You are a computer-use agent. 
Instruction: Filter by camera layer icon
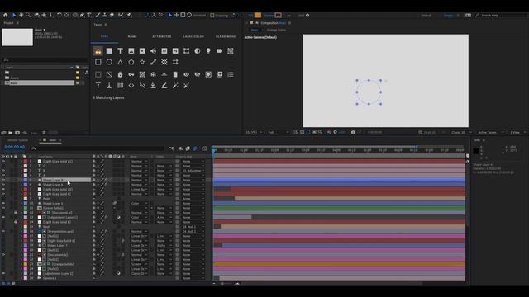point(219,51)
